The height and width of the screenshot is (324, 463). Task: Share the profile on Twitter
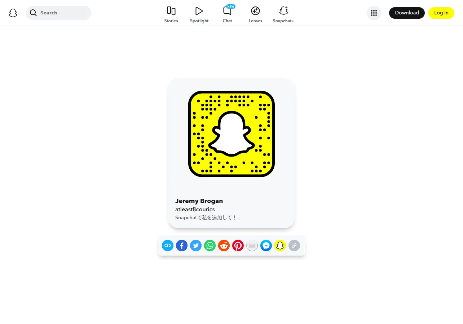[196, 246]
